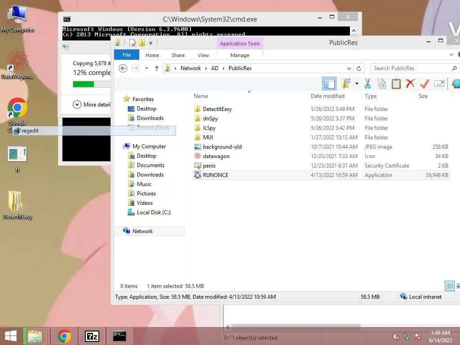Screen dimensions: 460x345
Task: Click the horizontal scrollbar in the background window
Action: tap(296, 327)
